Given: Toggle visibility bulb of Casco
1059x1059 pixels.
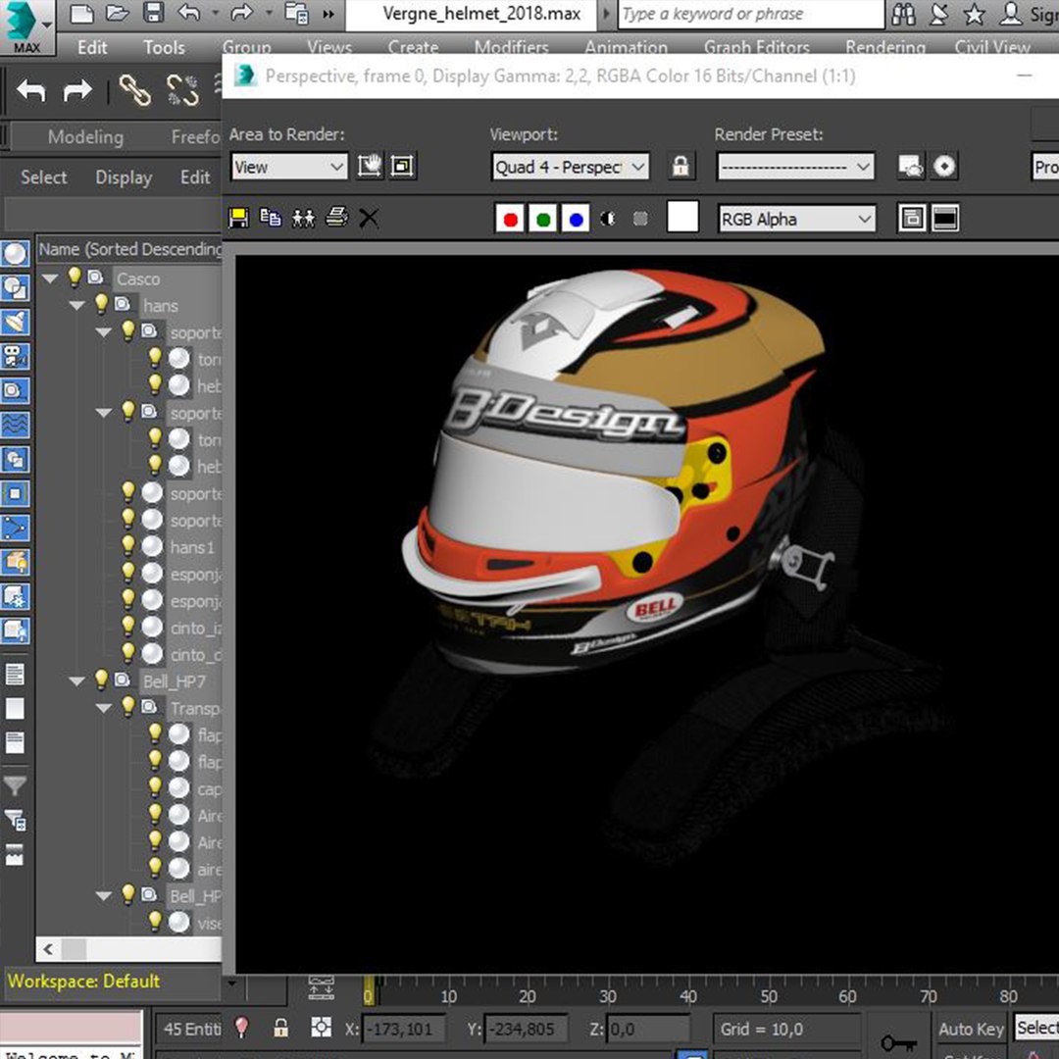Looking at the screenshot, I should point(75,277).
